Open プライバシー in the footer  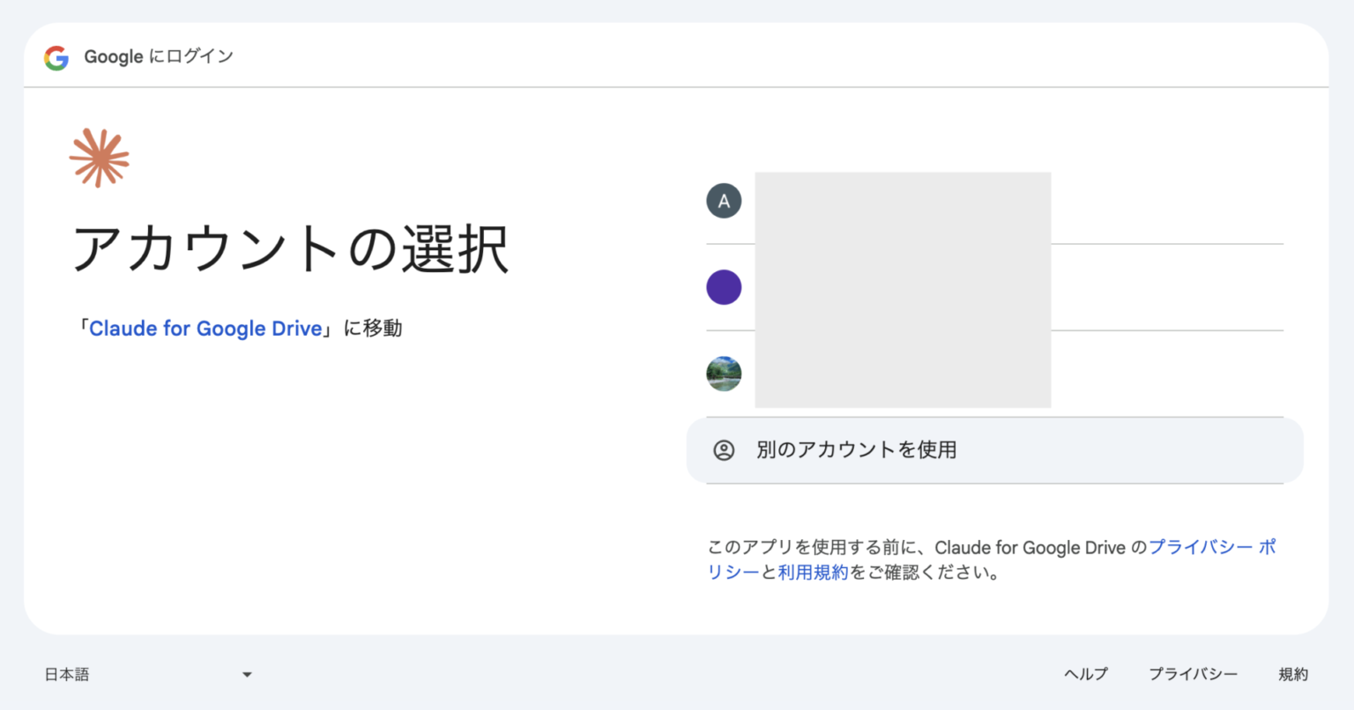pos(1193,675)
